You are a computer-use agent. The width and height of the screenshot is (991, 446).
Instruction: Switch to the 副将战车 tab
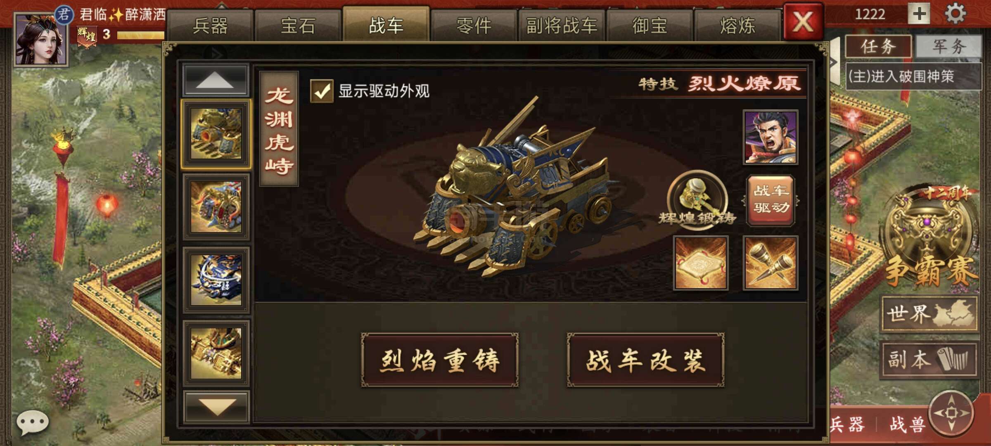pyautogui.click(x=562, y=26)
